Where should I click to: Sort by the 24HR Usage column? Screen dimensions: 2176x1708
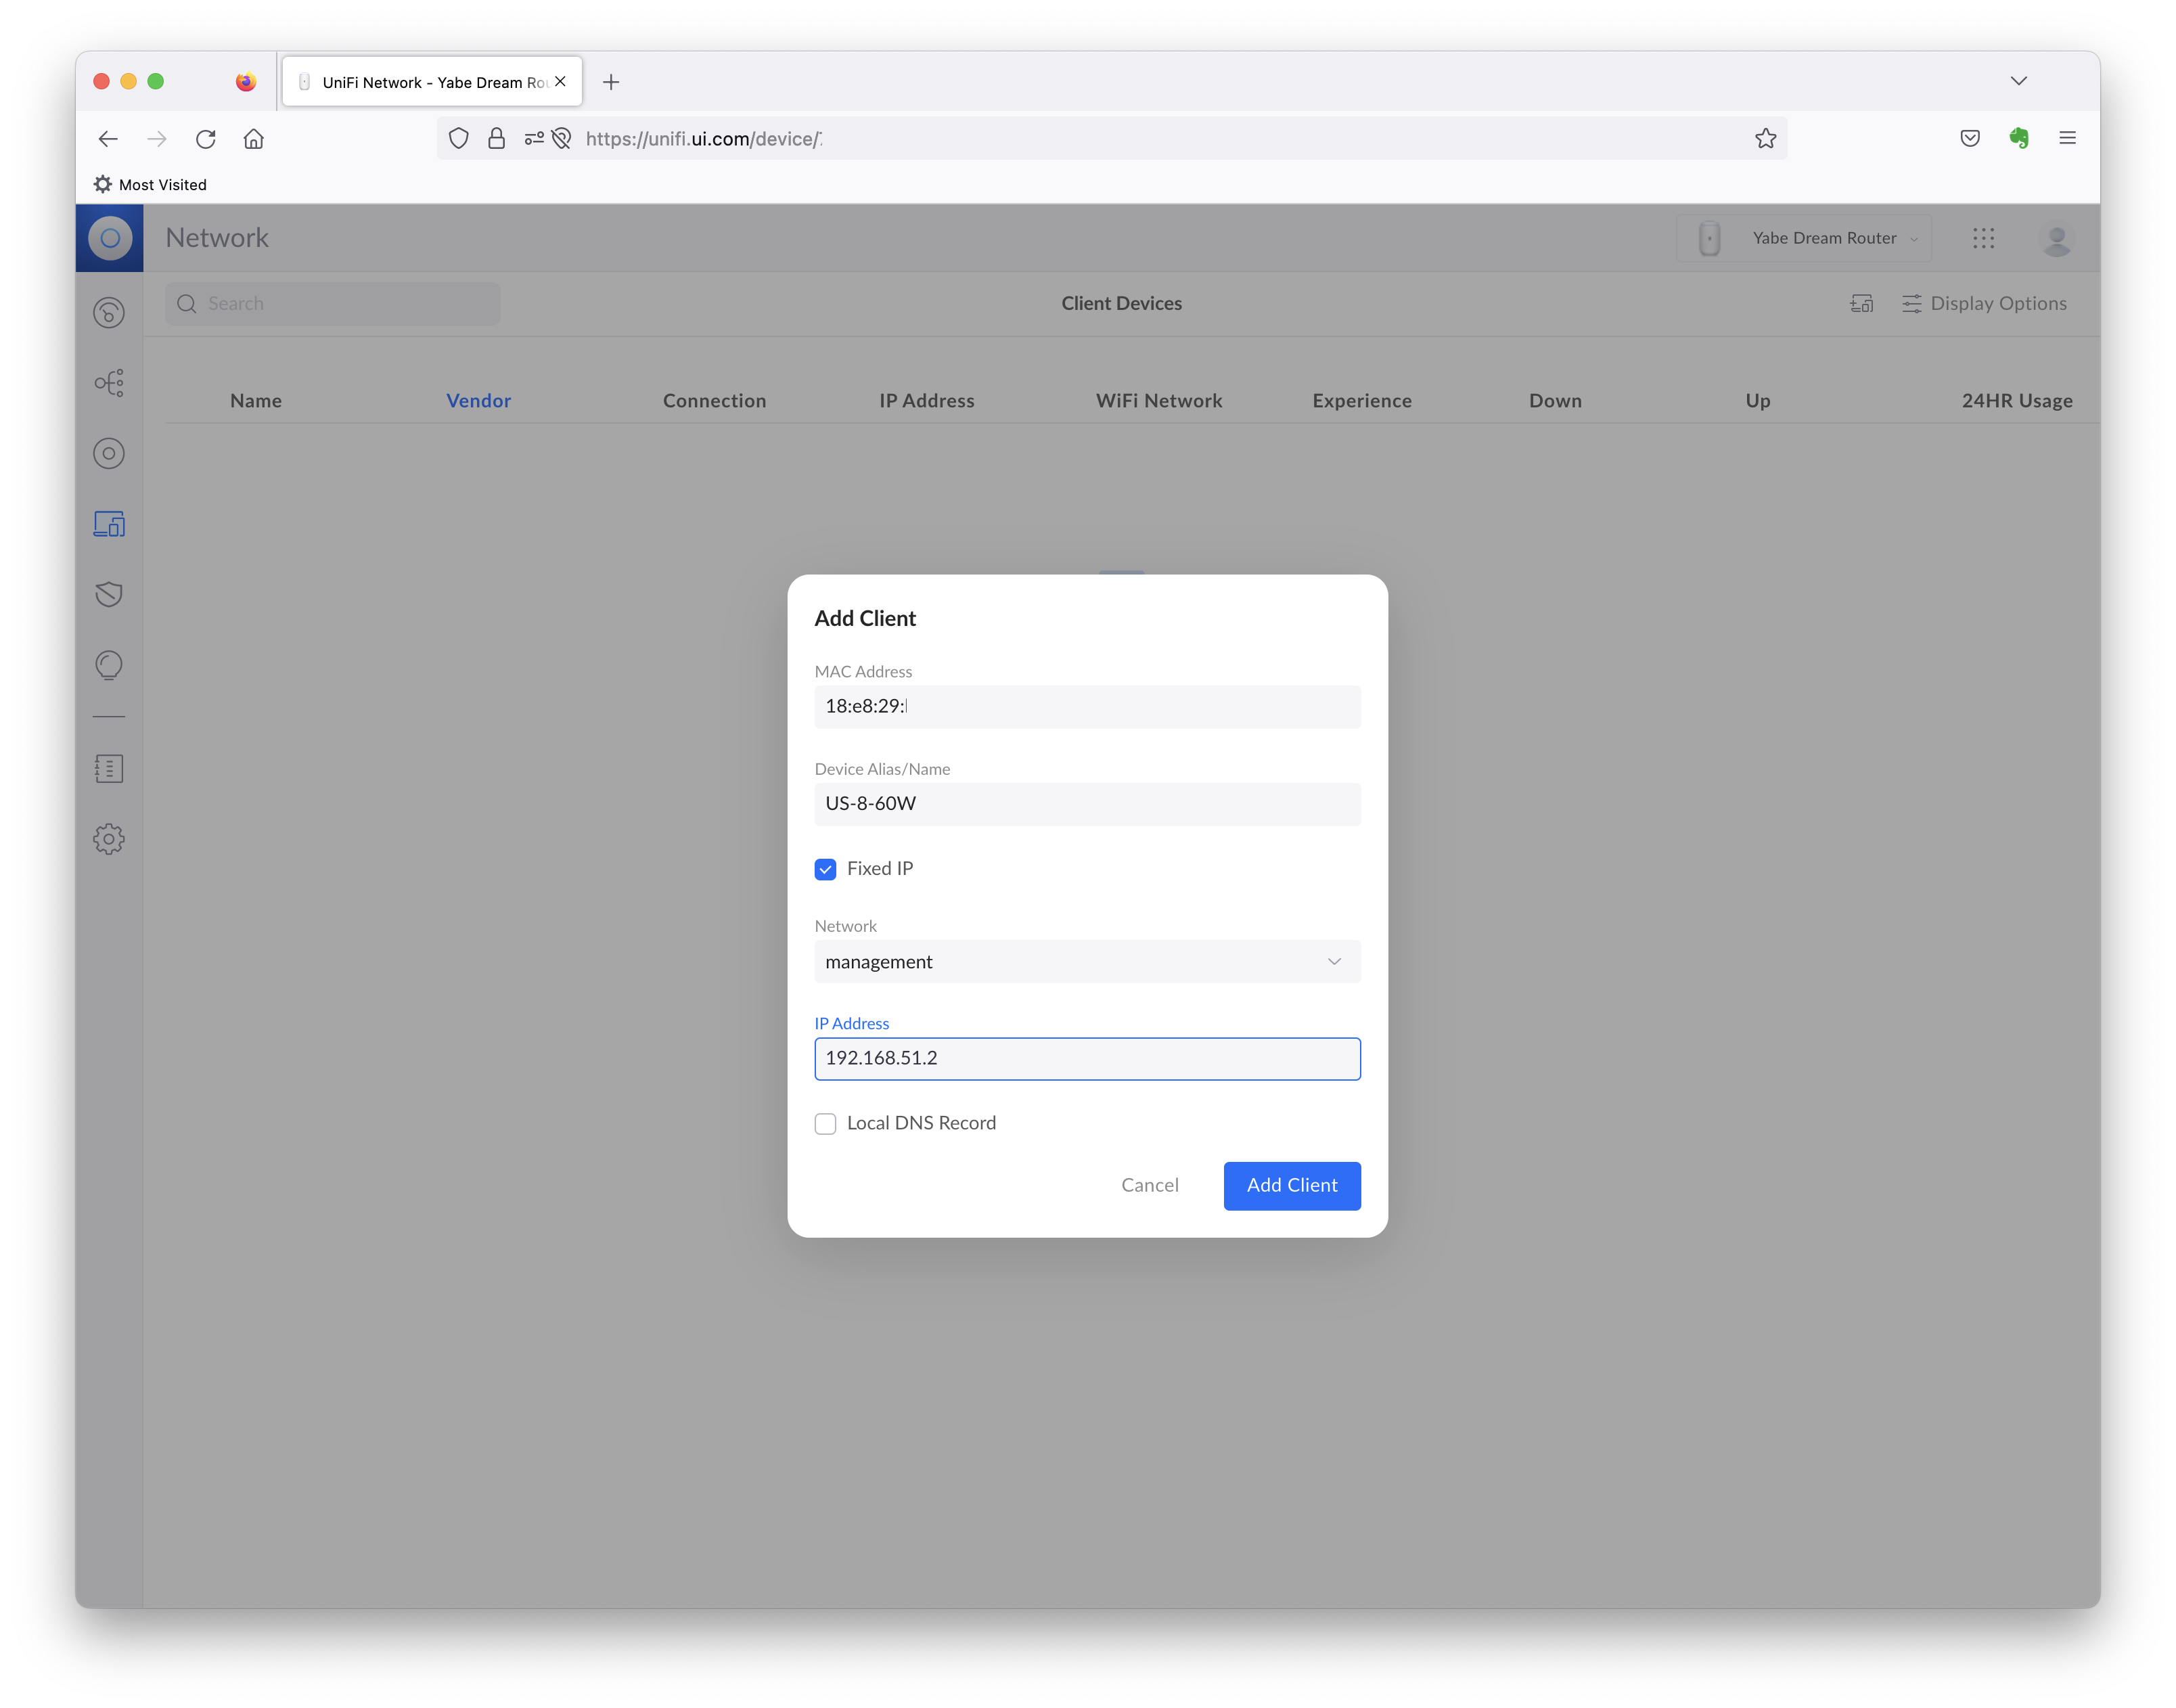pos(2017,401)
